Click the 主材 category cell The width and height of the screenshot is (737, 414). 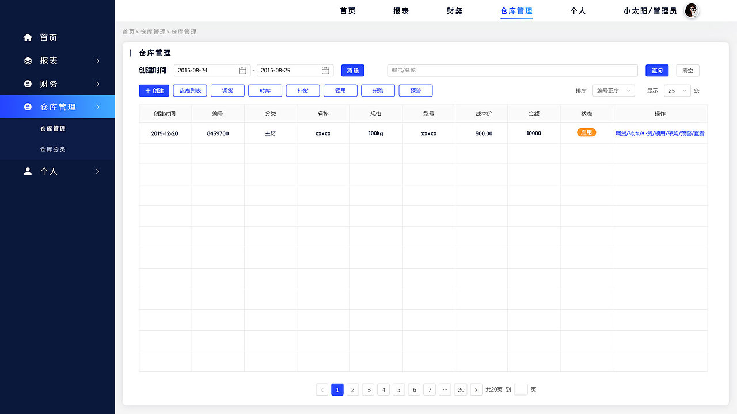271,133
